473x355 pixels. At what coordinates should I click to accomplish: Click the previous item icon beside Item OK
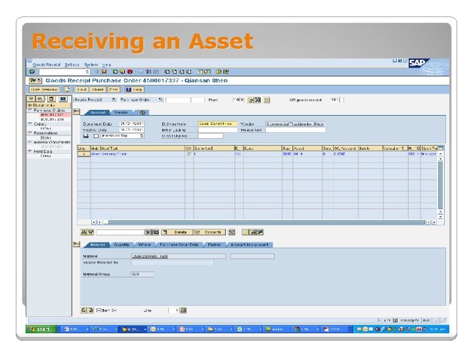[x=83, y=310]
